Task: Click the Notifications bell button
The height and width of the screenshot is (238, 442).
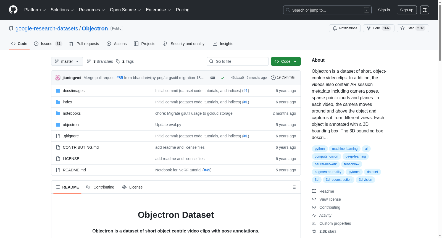Action: click(x=345, y=28)
